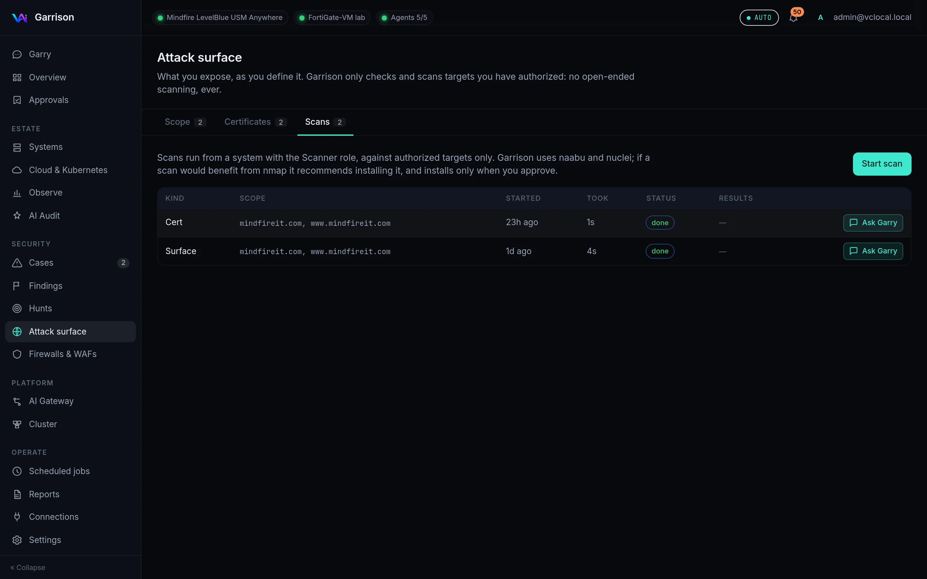Select the Scans tab

325,122
